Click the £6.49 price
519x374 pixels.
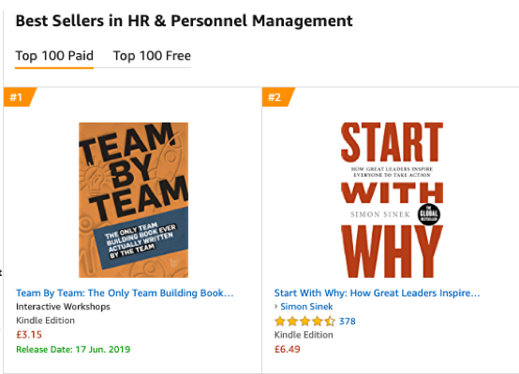pyautogui.click(x=288, y=349)
